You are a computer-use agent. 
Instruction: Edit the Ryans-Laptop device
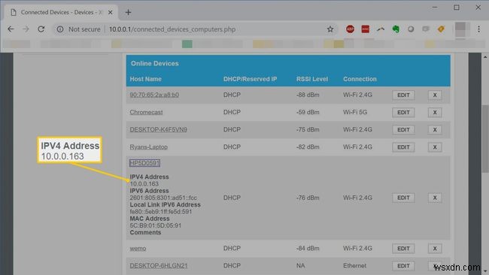pyautogui.click(x=403, y=147)
